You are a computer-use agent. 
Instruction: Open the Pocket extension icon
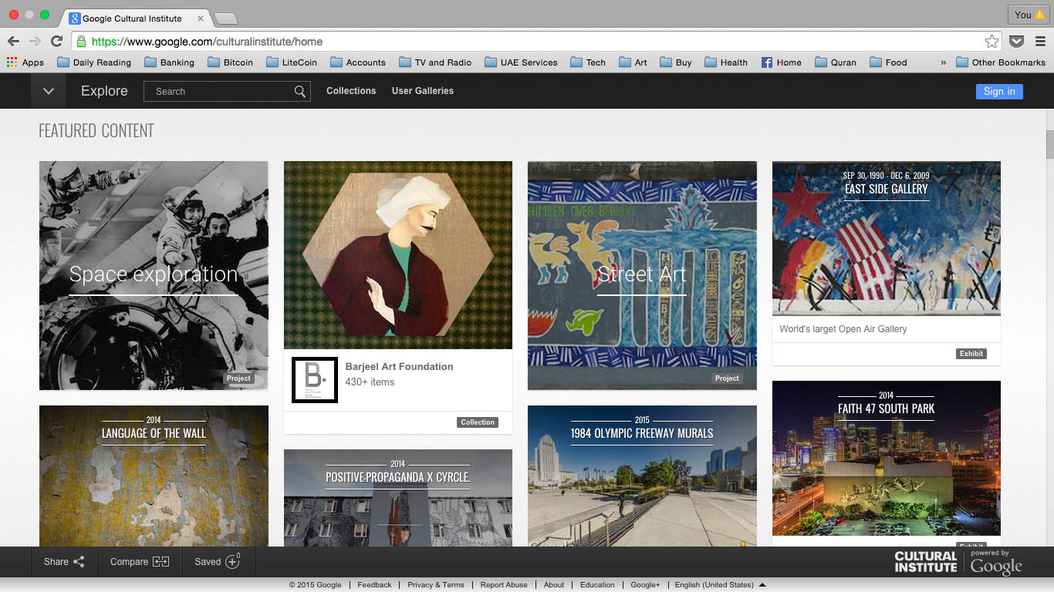(x=1017, y=42)
